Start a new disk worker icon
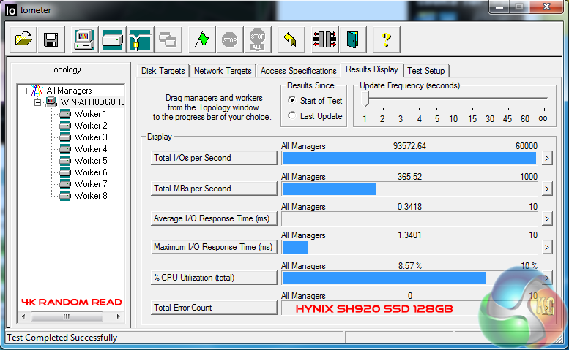Viewport: 569px width, 350px height. pos(113,39)
